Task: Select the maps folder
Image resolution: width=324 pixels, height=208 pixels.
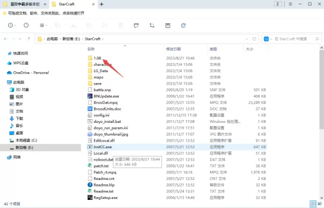Action: (x=98, y=77)
